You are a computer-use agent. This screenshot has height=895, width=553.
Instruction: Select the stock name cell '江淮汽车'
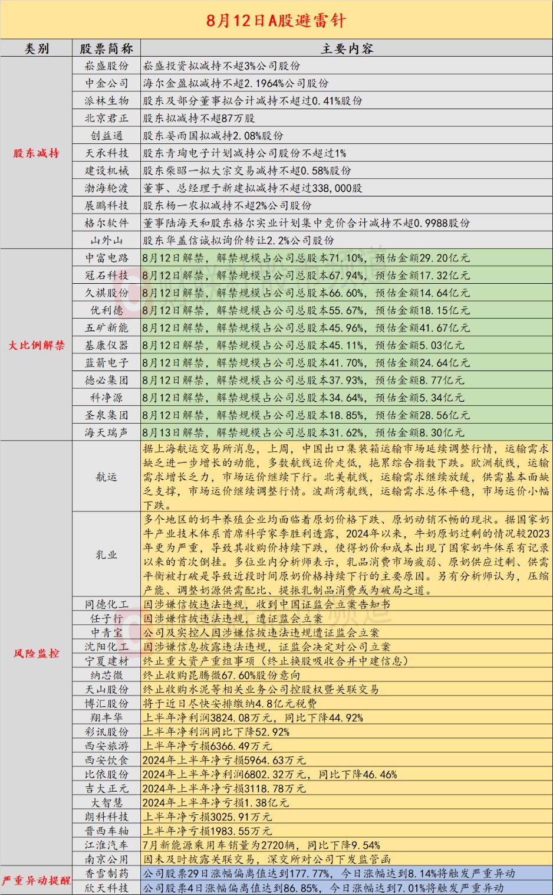pos(106,845)
